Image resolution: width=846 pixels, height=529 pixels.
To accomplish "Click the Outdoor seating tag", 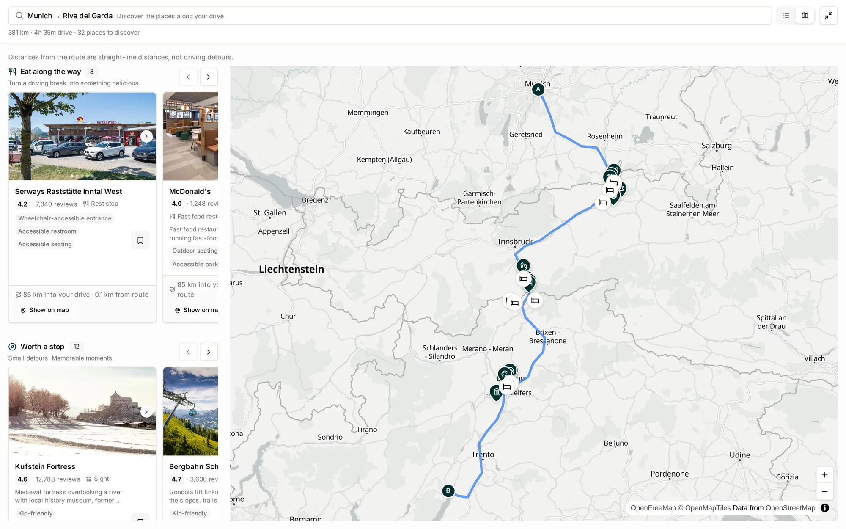I will click(195, 251).
